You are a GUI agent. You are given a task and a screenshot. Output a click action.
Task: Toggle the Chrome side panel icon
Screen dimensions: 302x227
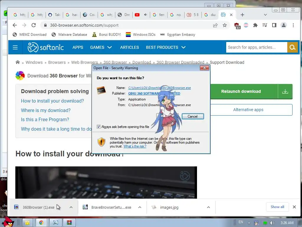pyautogui.click(x=274, y=25)
